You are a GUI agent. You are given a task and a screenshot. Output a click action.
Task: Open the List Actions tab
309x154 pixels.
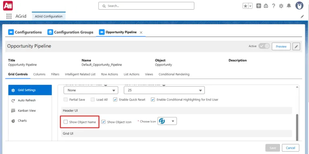[x=132, y=74]
